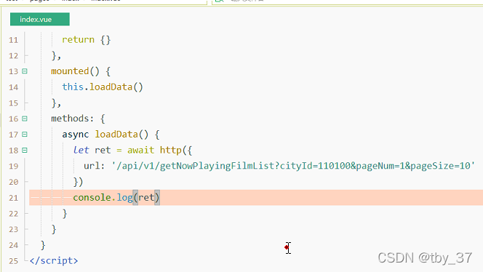Click line number 14 in the gutter
The image size is (483, 272).
[13, 87]
